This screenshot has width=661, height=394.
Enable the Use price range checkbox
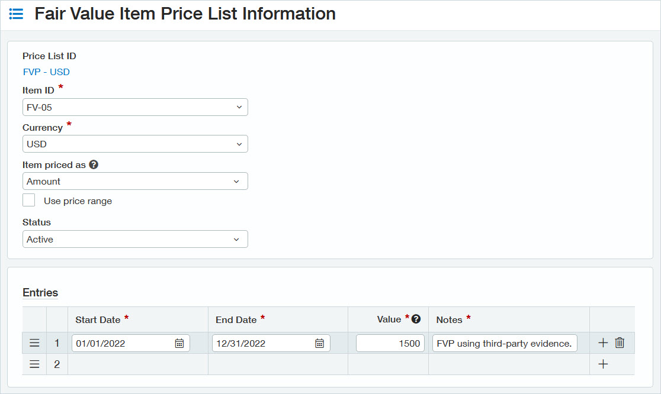pyautogui.click(x=28, y=200)
